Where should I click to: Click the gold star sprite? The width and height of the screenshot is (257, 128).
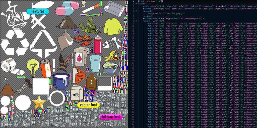click(x=39, y=102)
